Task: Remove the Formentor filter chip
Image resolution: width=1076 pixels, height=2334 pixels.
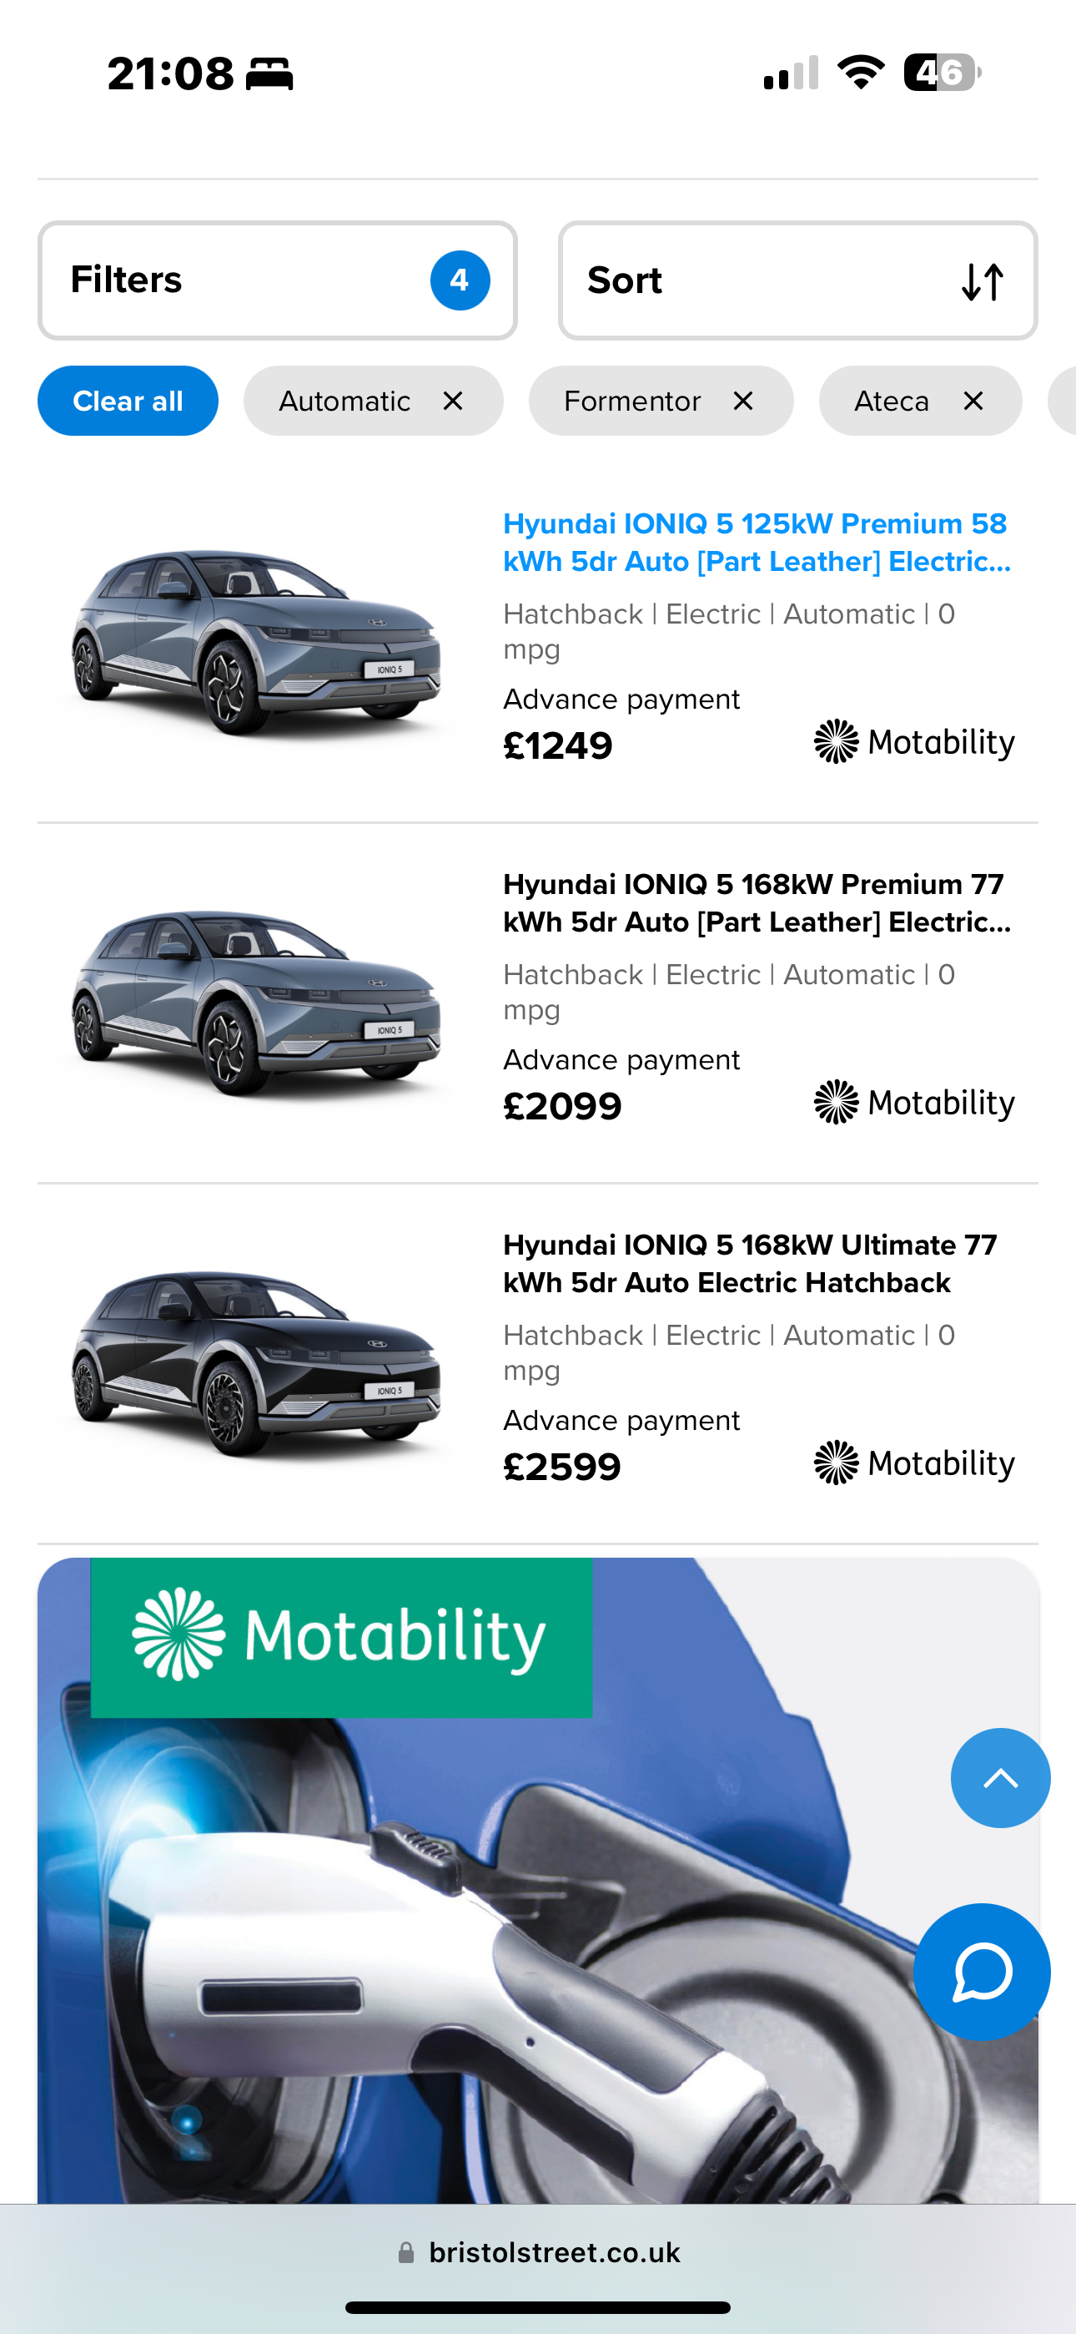Action: click(742, 401)
